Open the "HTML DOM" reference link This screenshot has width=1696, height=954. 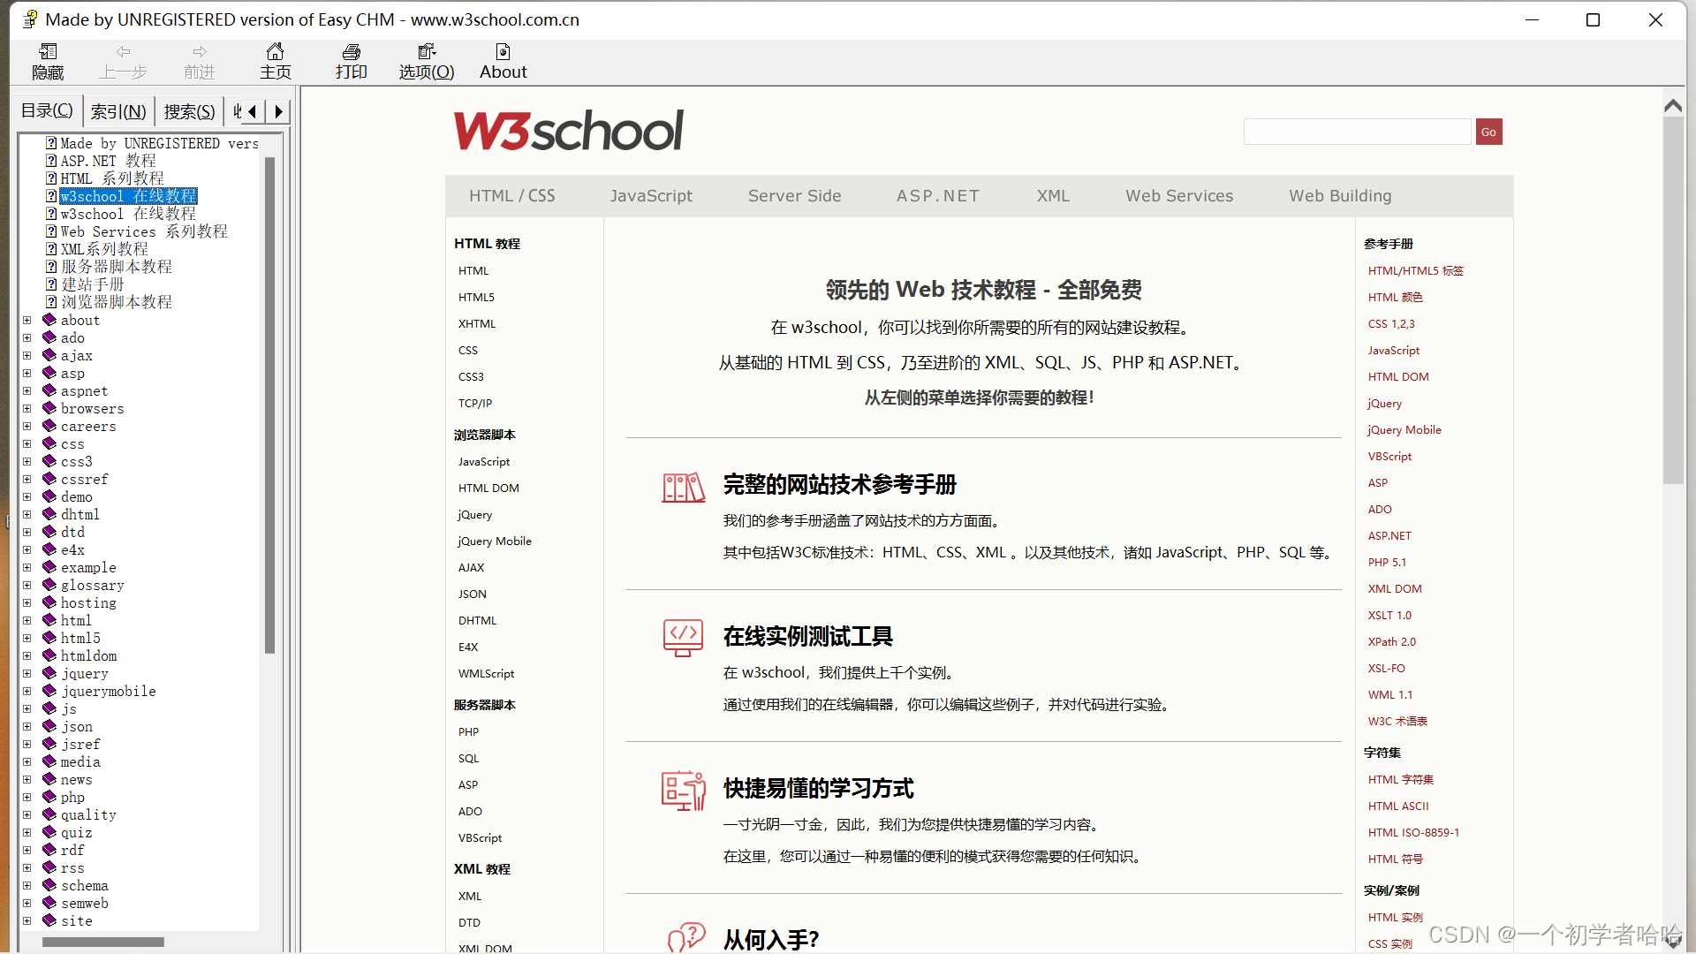(1397, 376)
